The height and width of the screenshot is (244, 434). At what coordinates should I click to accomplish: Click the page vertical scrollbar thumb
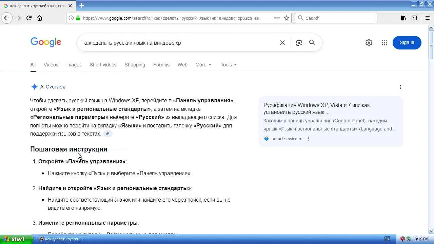(431, 45)
